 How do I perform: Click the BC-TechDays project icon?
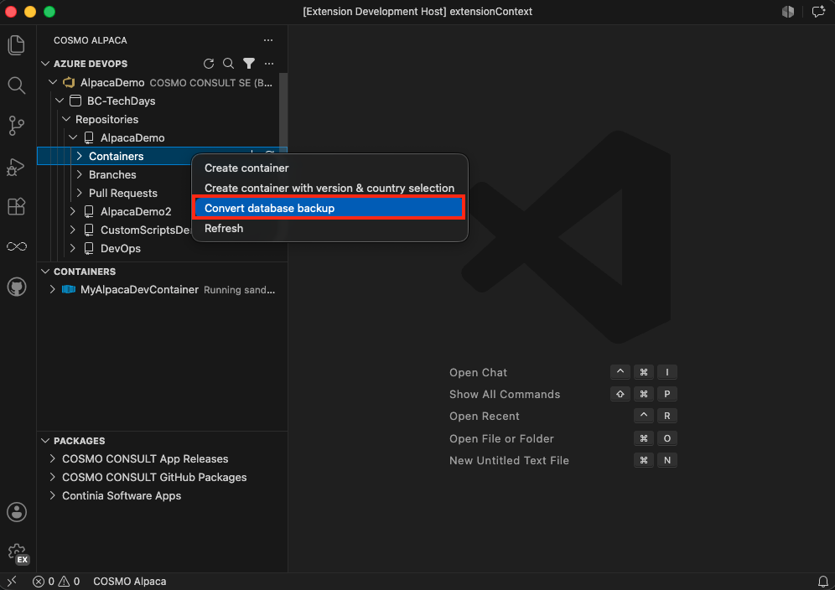[75, 101]
